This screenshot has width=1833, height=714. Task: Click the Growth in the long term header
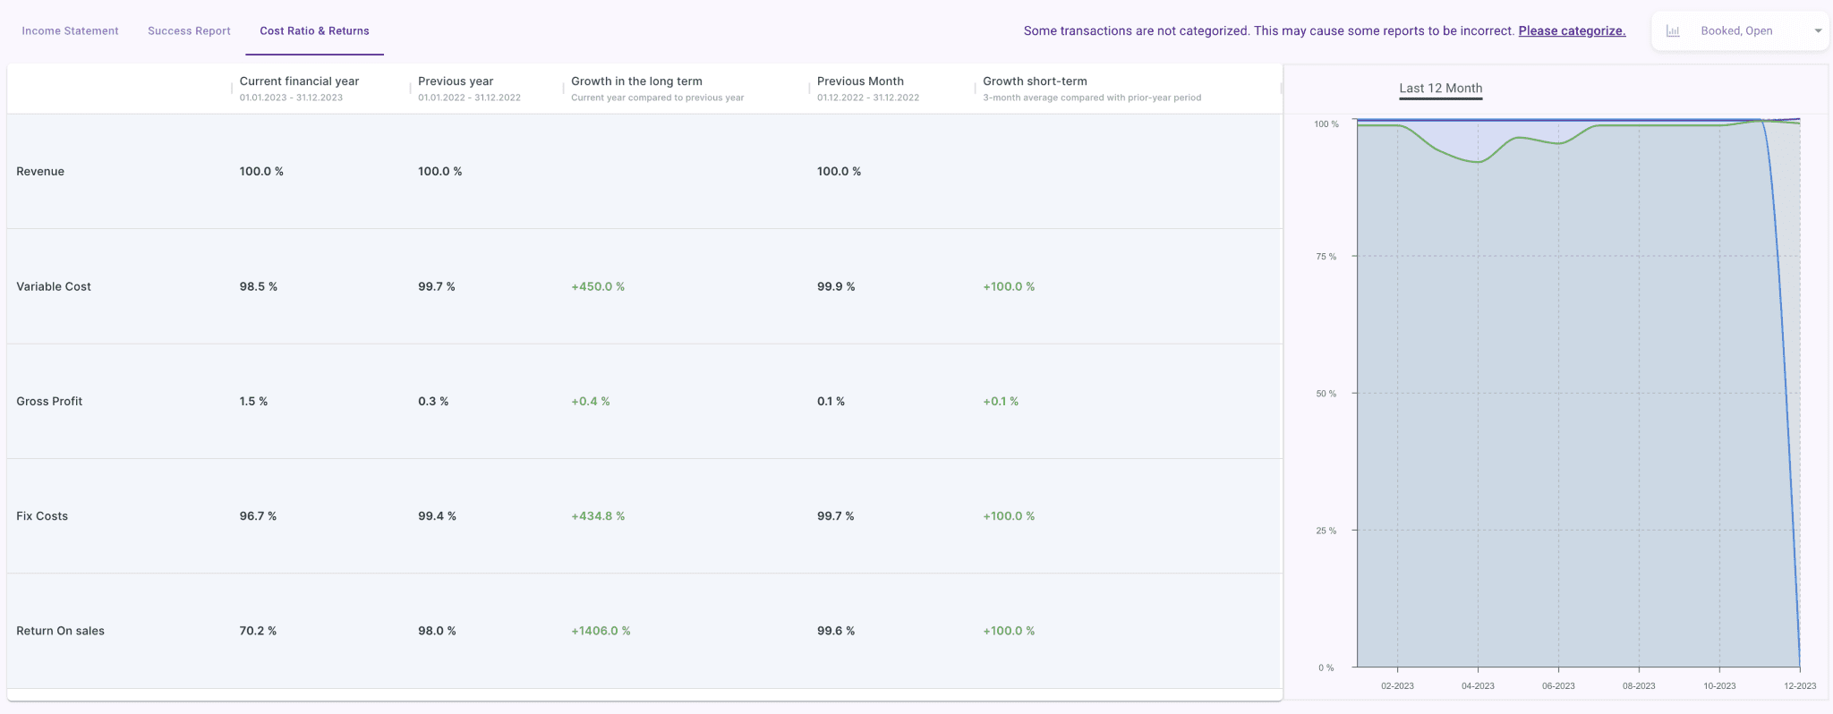click(636, 81)
